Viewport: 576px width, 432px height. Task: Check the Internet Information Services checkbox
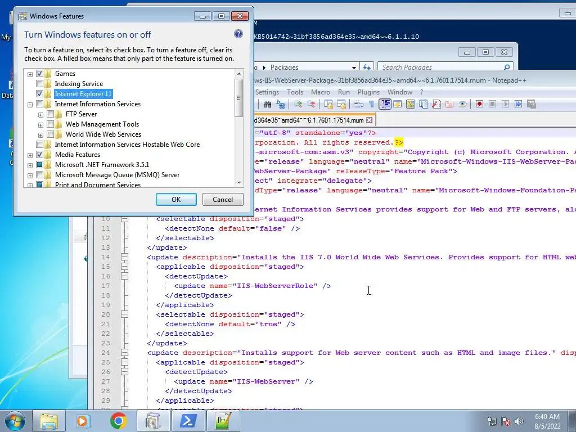tap(40, 104)
